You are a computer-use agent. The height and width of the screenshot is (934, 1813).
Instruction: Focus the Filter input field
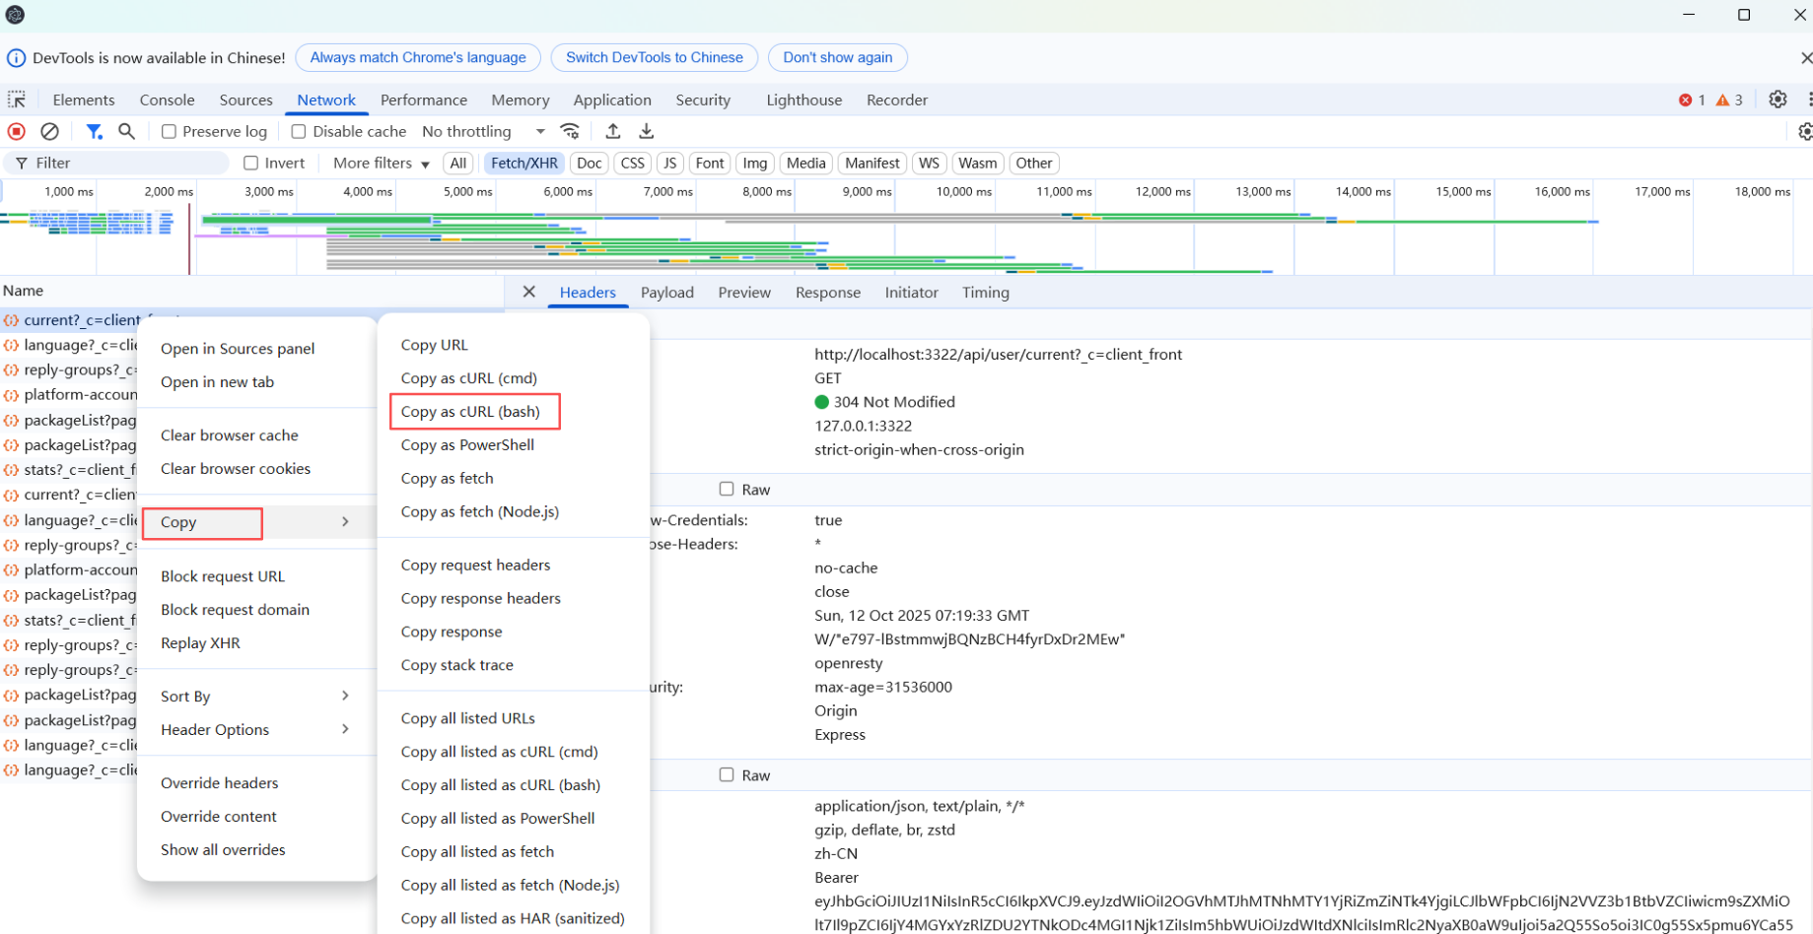[118, 163]
